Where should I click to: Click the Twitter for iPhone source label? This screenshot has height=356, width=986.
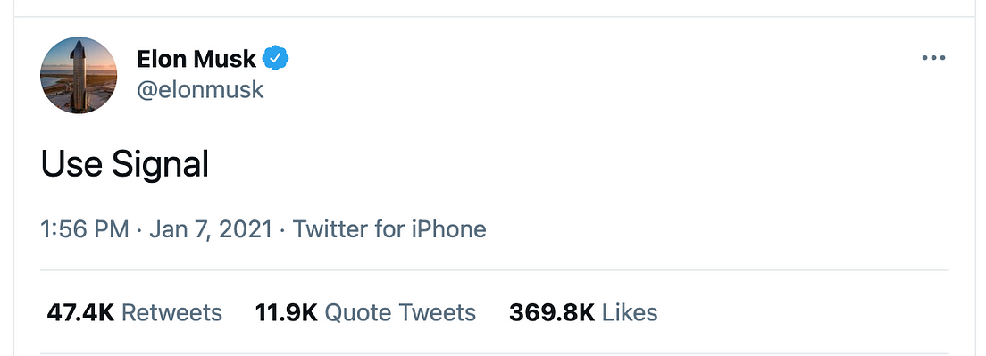390,229
